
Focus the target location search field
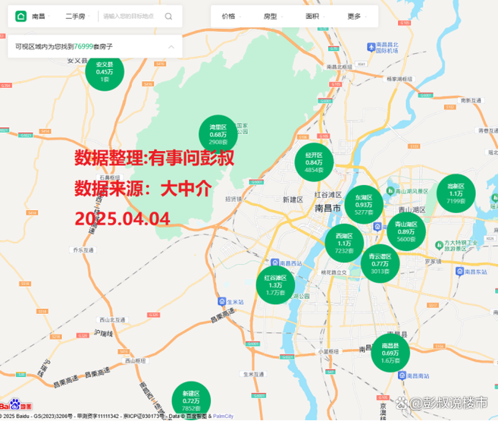[x=129, y=16]
